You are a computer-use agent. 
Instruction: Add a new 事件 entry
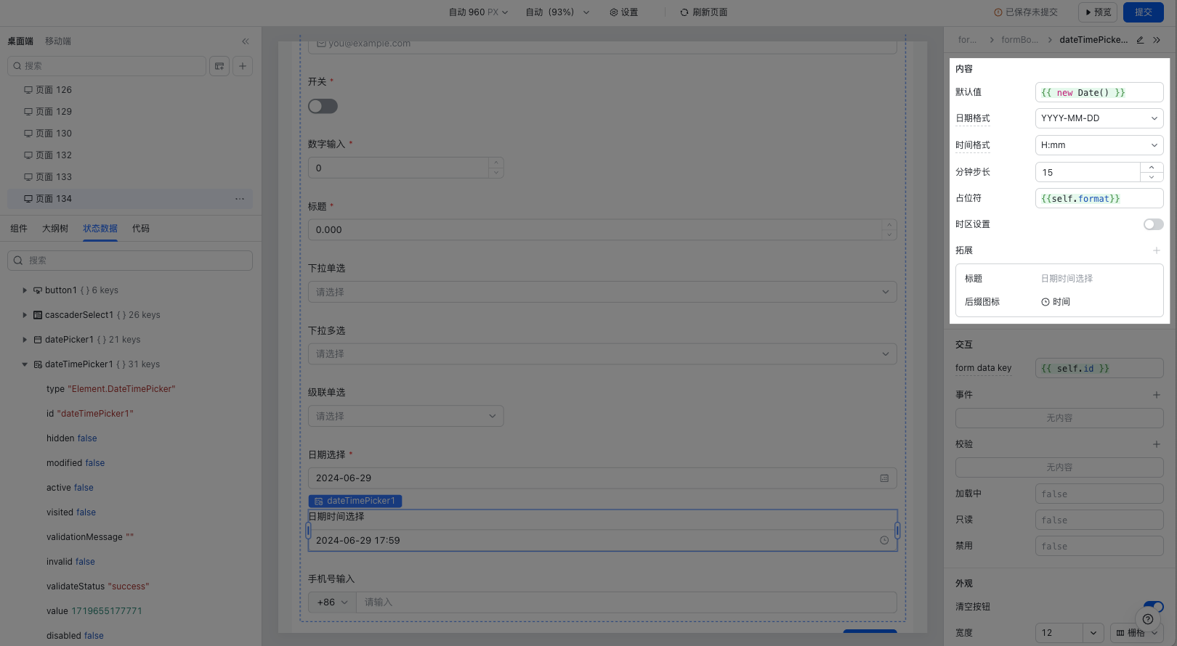1157,395
